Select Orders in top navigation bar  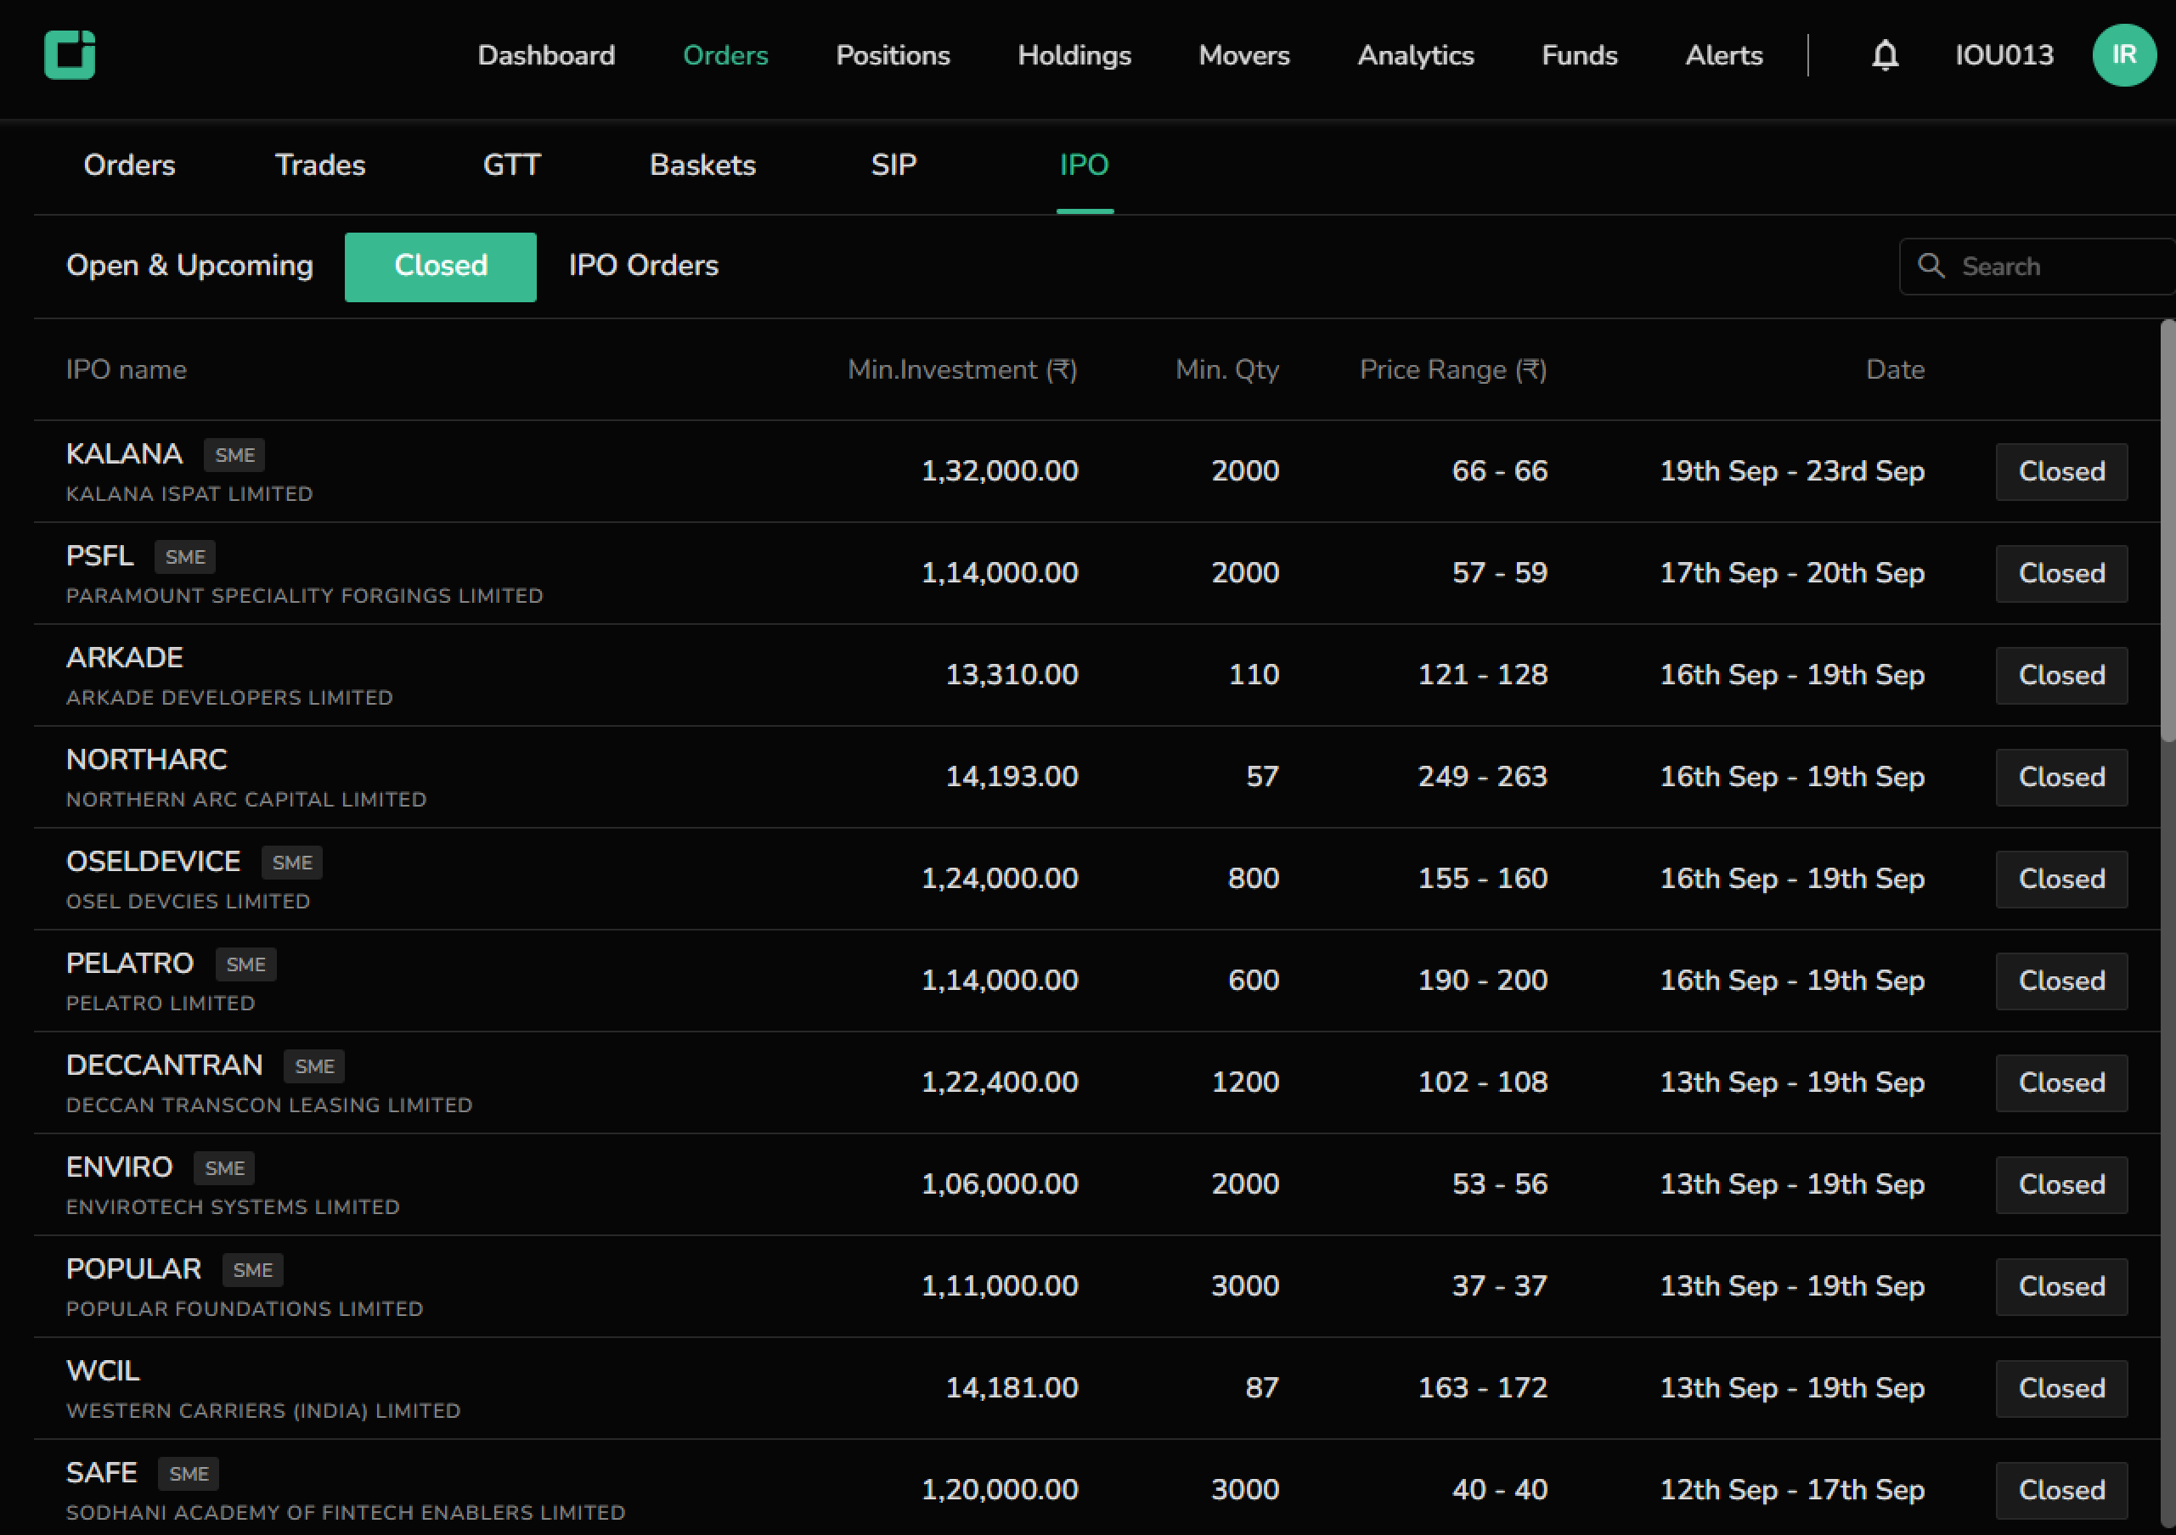coord(725,55)
